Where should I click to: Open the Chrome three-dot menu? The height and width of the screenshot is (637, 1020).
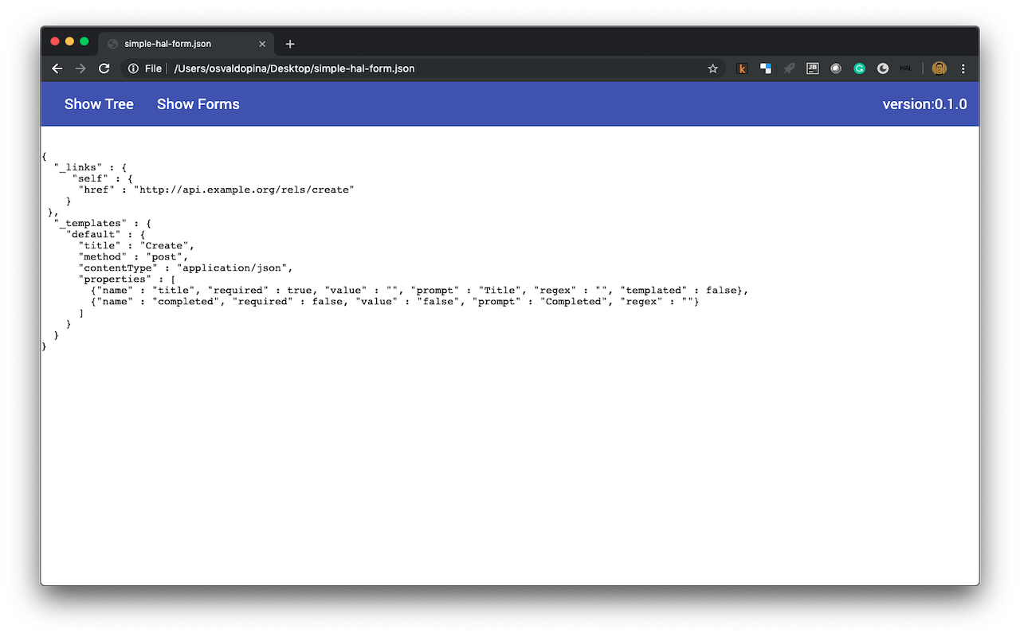(963, 68)
